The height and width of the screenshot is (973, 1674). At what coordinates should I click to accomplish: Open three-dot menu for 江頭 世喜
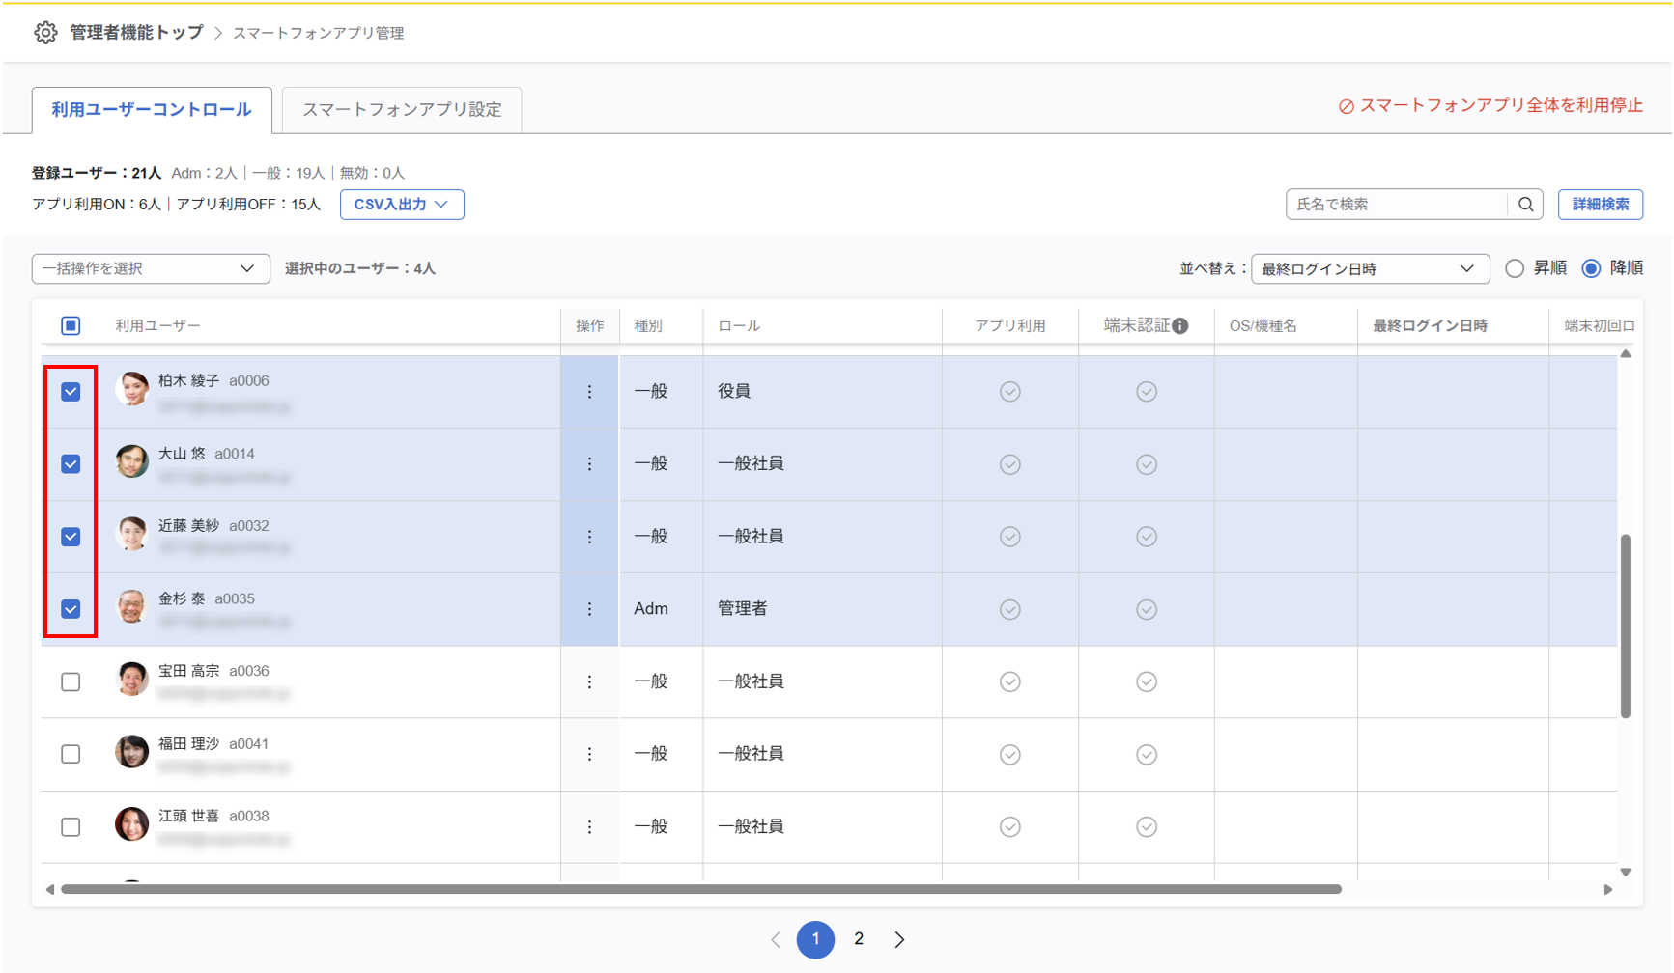[589, 827]
